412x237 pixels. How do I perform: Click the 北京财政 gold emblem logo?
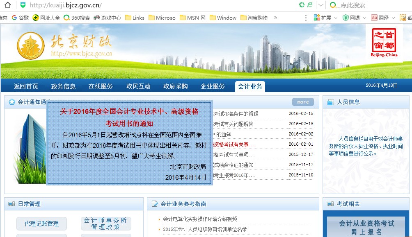point(31,45)
